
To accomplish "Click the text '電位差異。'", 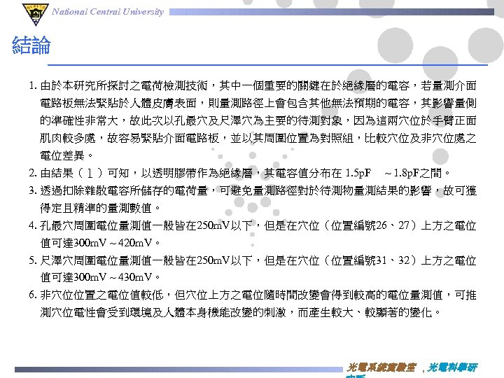I will click(x=66, y=156).
